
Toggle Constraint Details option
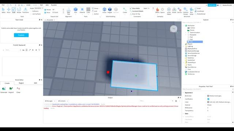[x=136, y=11]
